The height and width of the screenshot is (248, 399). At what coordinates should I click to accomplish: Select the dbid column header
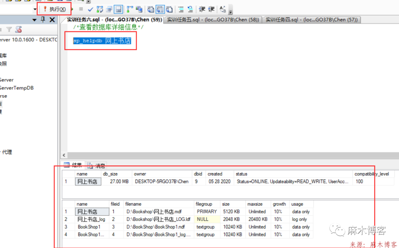click(199, 174)
